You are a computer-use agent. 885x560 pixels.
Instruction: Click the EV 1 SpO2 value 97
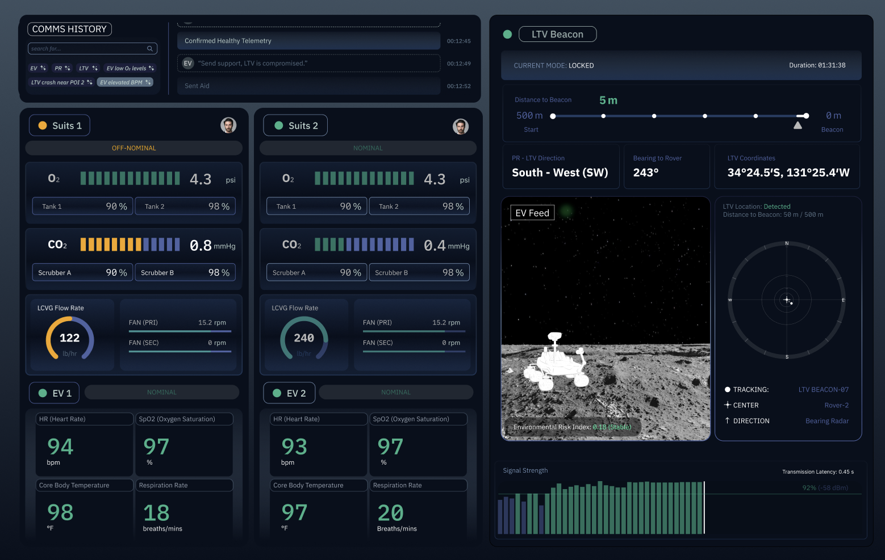tap(156, 447)
